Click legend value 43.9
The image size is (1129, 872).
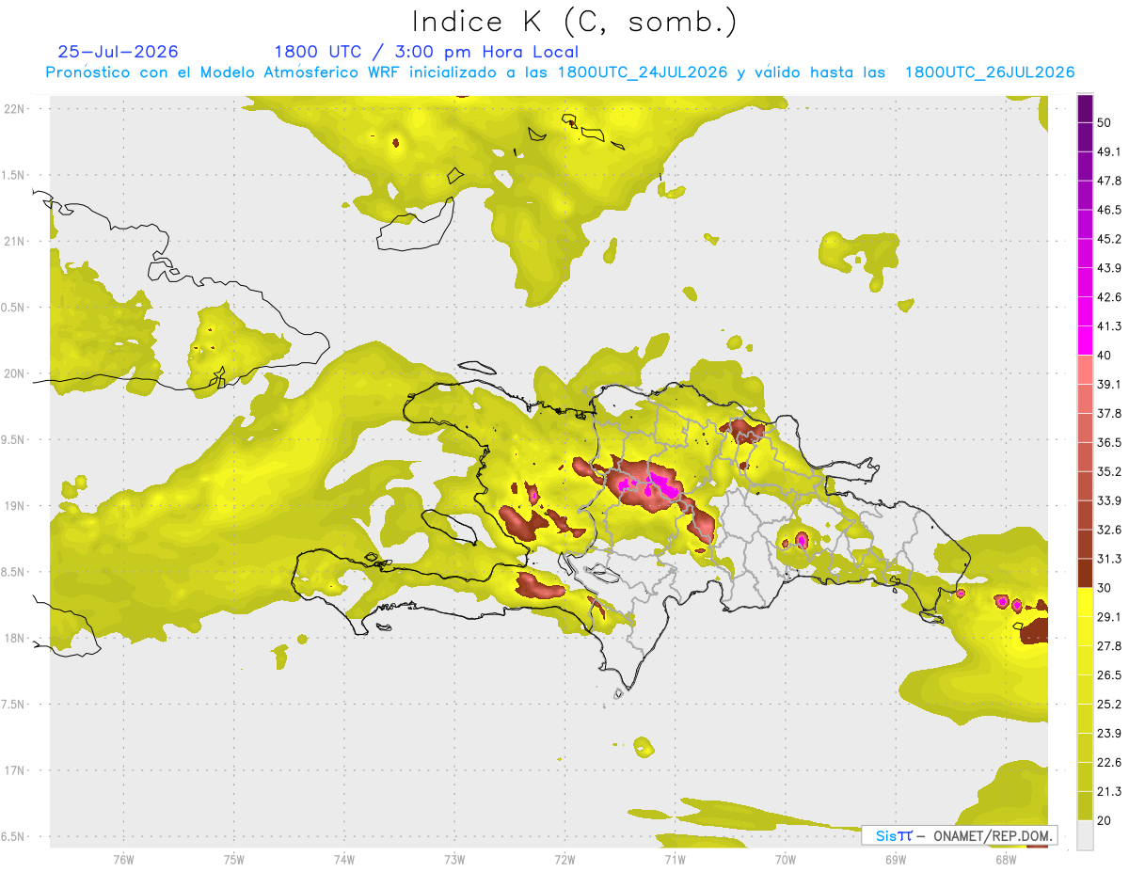[x=1109, y=268]
